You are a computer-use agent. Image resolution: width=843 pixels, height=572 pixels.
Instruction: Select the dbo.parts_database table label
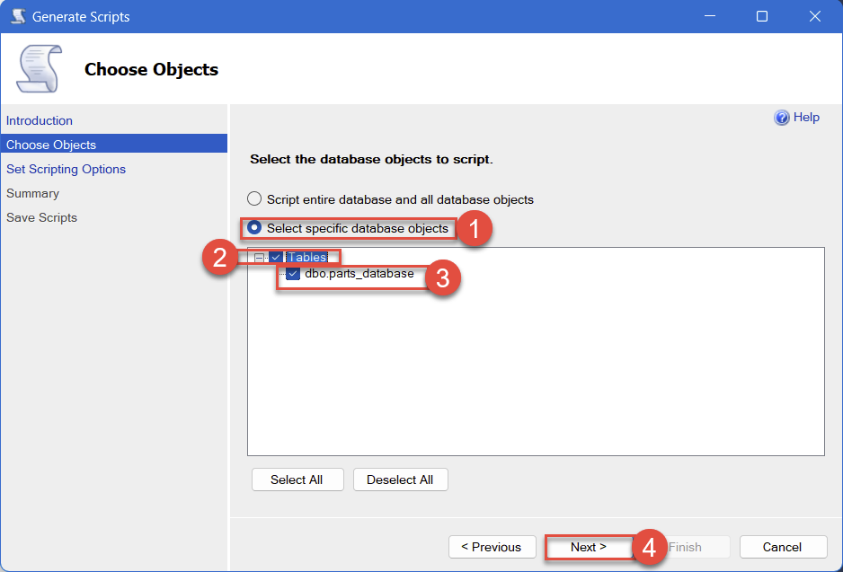pos(359,273)
